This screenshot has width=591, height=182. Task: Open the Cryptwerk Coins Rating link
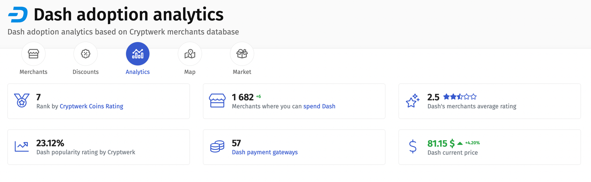[x=91, y=106]
